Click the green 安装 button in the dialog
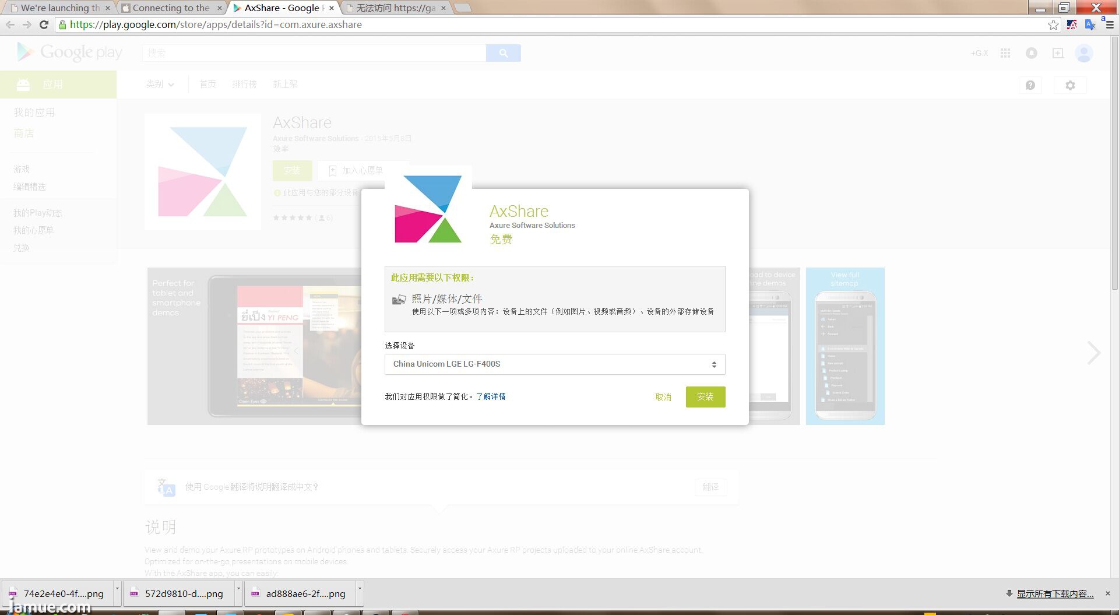This screenshot has width=1119, height=615. pos(705,397)
